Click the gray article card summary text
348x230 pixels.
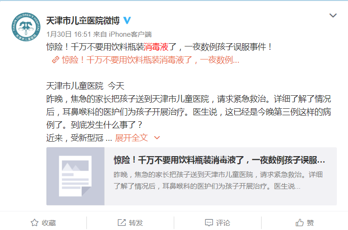tap(218, 180)
